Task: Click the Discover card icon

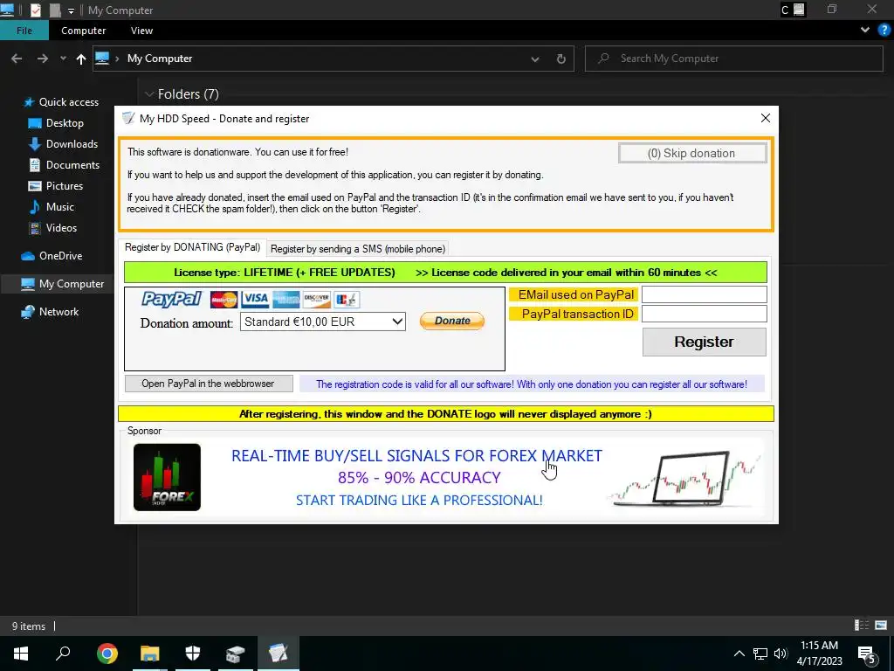Action: coord(316,299)
